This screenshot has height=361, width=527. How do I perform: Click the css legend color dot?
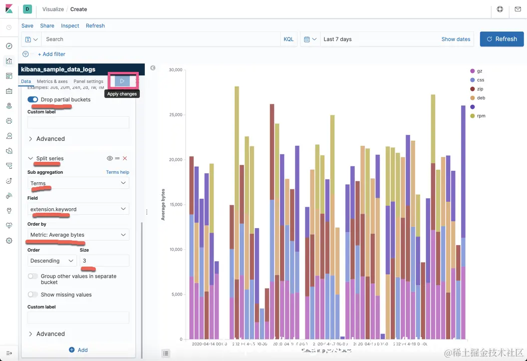472,80
